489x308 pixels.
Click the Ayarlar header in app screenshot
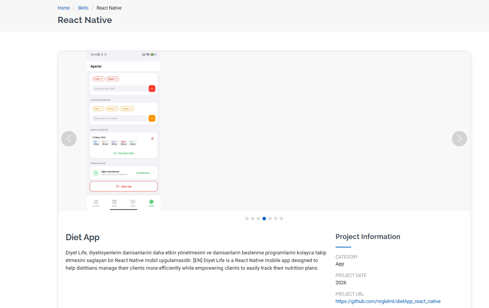click(x=96, y=66)
